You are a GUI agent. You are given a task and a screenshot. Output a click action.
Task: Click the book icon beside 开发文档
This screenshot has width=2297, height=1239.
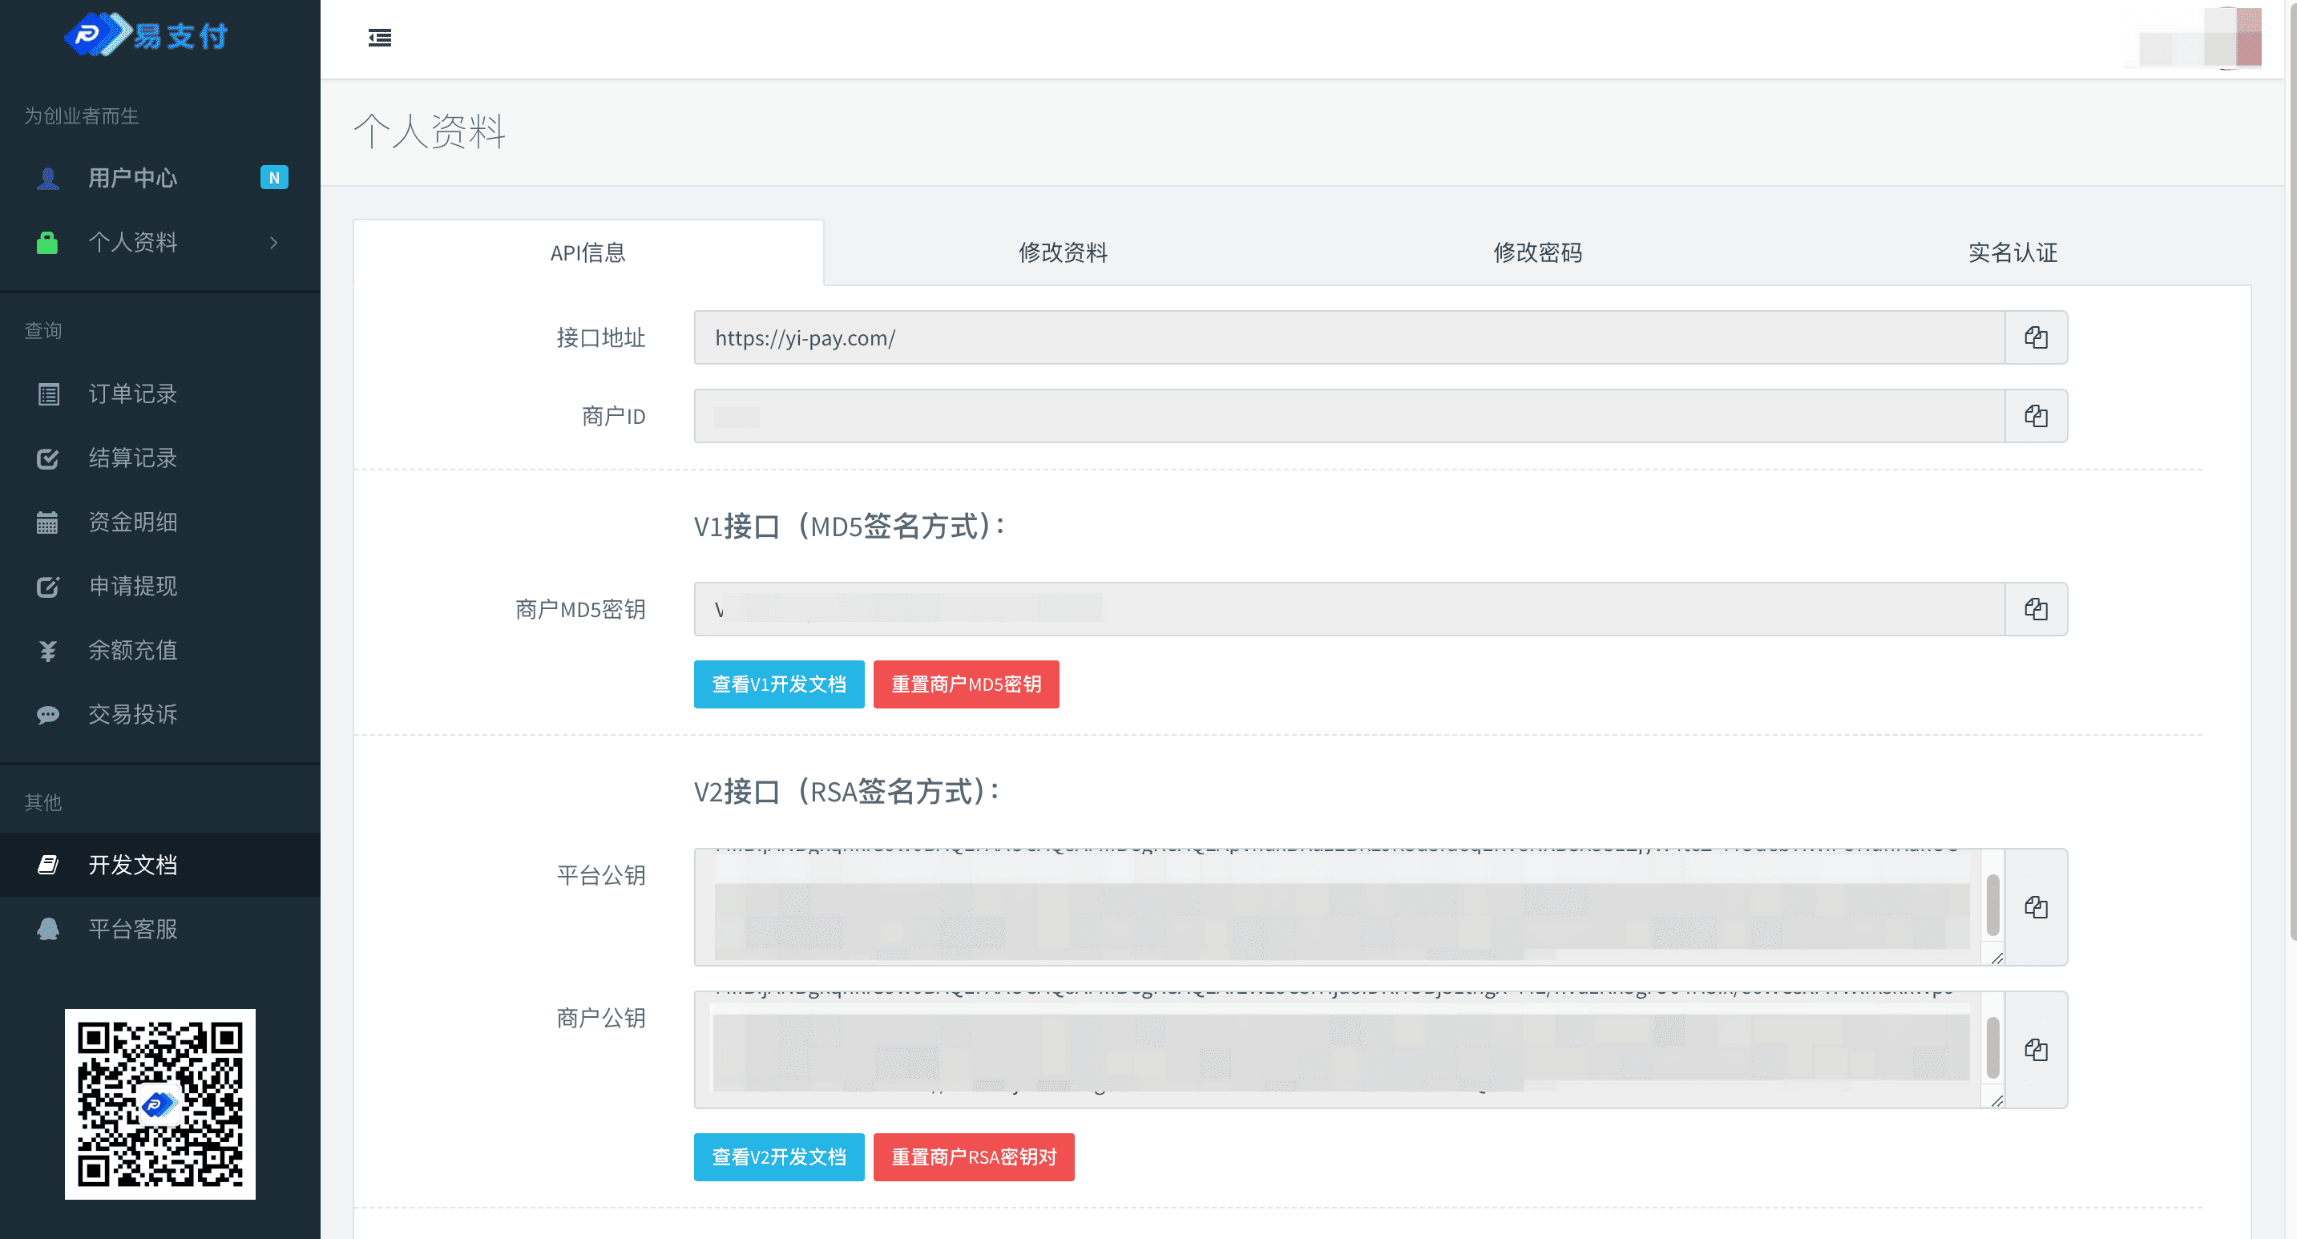(48, 865)
